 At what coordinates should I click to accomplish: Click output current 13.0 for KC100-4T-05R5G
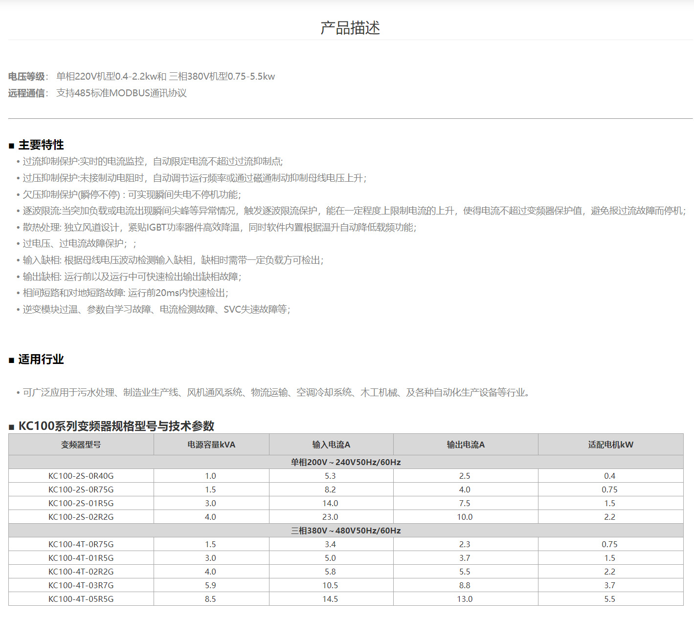pyautogui.click(x=465, y=599)
